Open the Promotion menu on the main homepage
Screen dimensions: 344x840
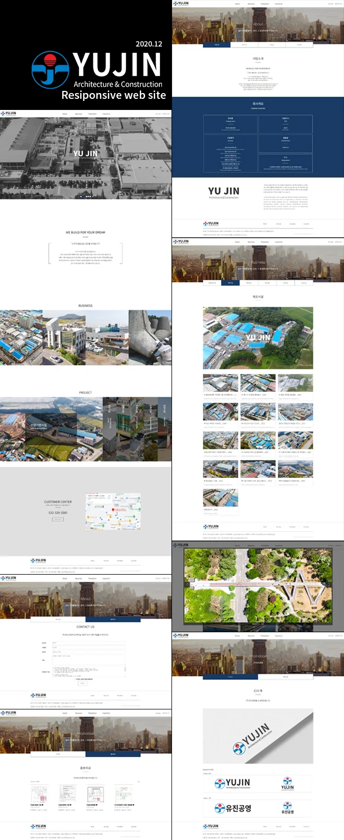click(92, 114)
